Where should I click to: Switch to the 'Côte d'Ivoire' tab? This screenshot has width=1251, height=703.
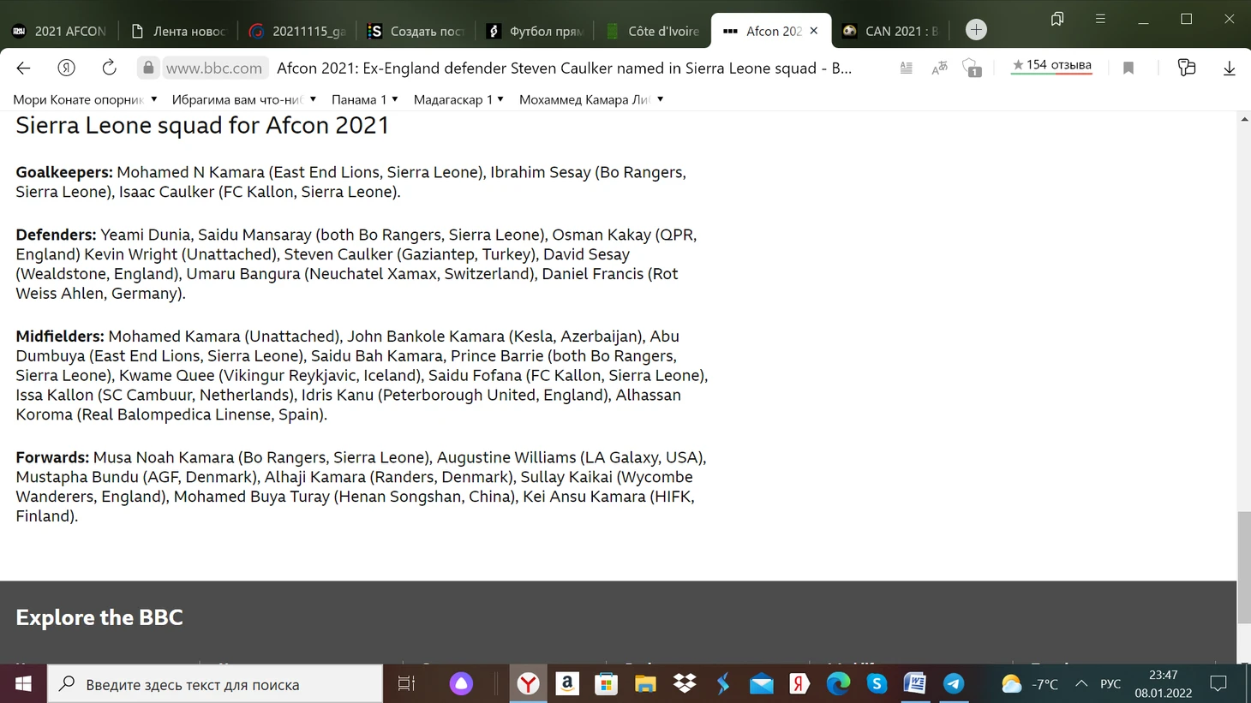click(x=653, y=31)
